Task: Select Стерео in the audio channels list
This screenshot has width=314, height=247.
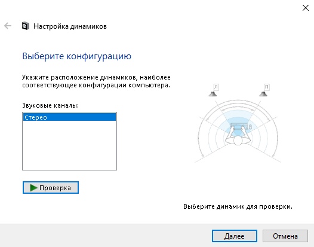Action: pyautogui.click(x=69, y=117)
